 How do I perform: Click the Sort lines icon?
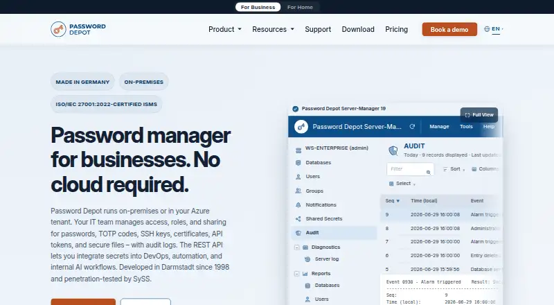click(x=445, y=169)
